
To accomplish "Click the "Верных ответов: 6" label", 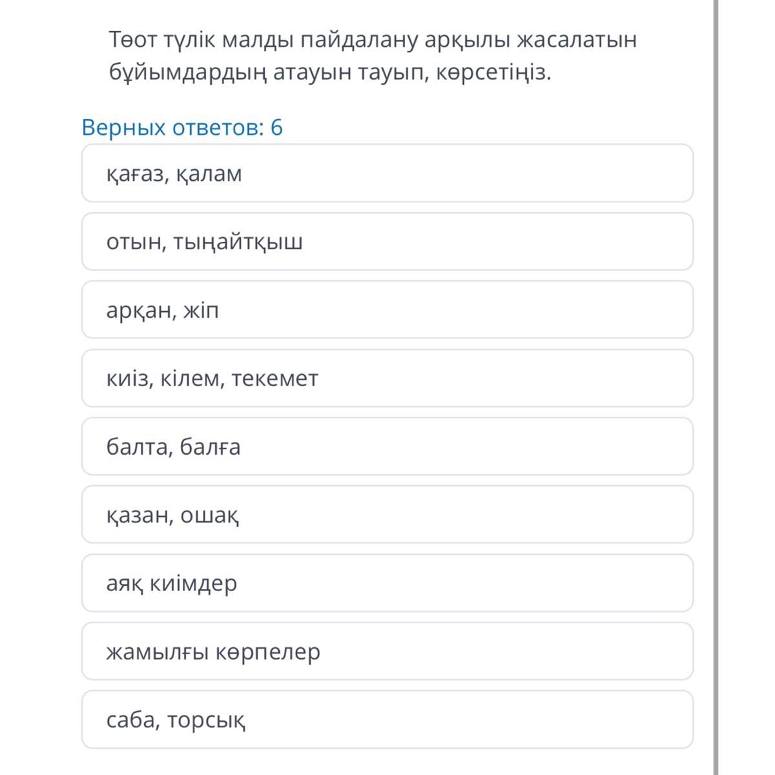I will 182,128.
